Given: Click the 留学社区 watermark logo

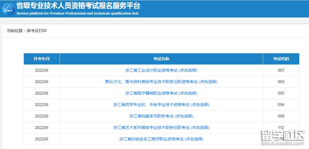Looking at the screenshot, I should pos(282,138).
